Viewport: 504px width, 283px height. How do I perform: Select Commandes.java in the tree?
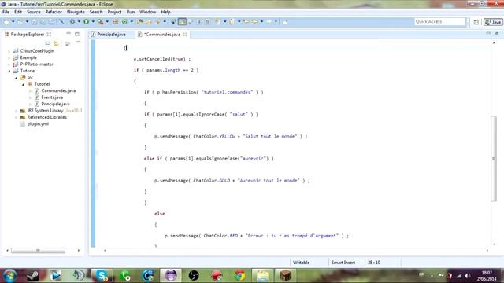[x=58, y=91]
